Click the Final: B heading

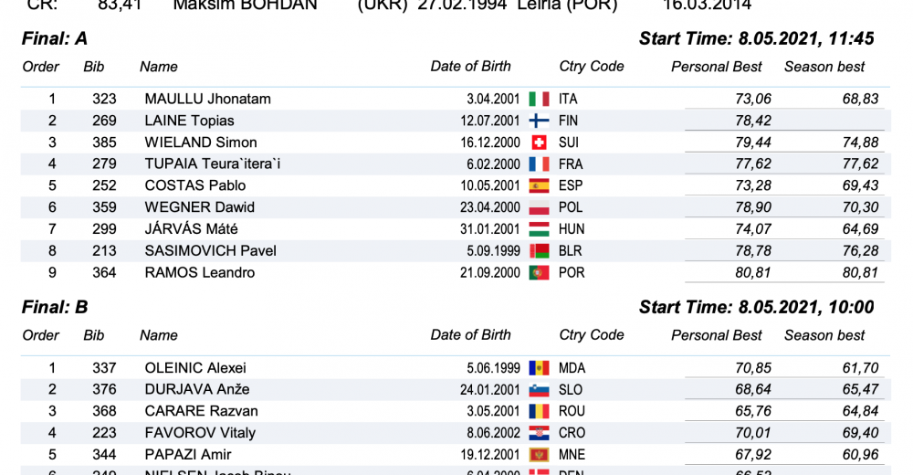click(x=55, y=307)
